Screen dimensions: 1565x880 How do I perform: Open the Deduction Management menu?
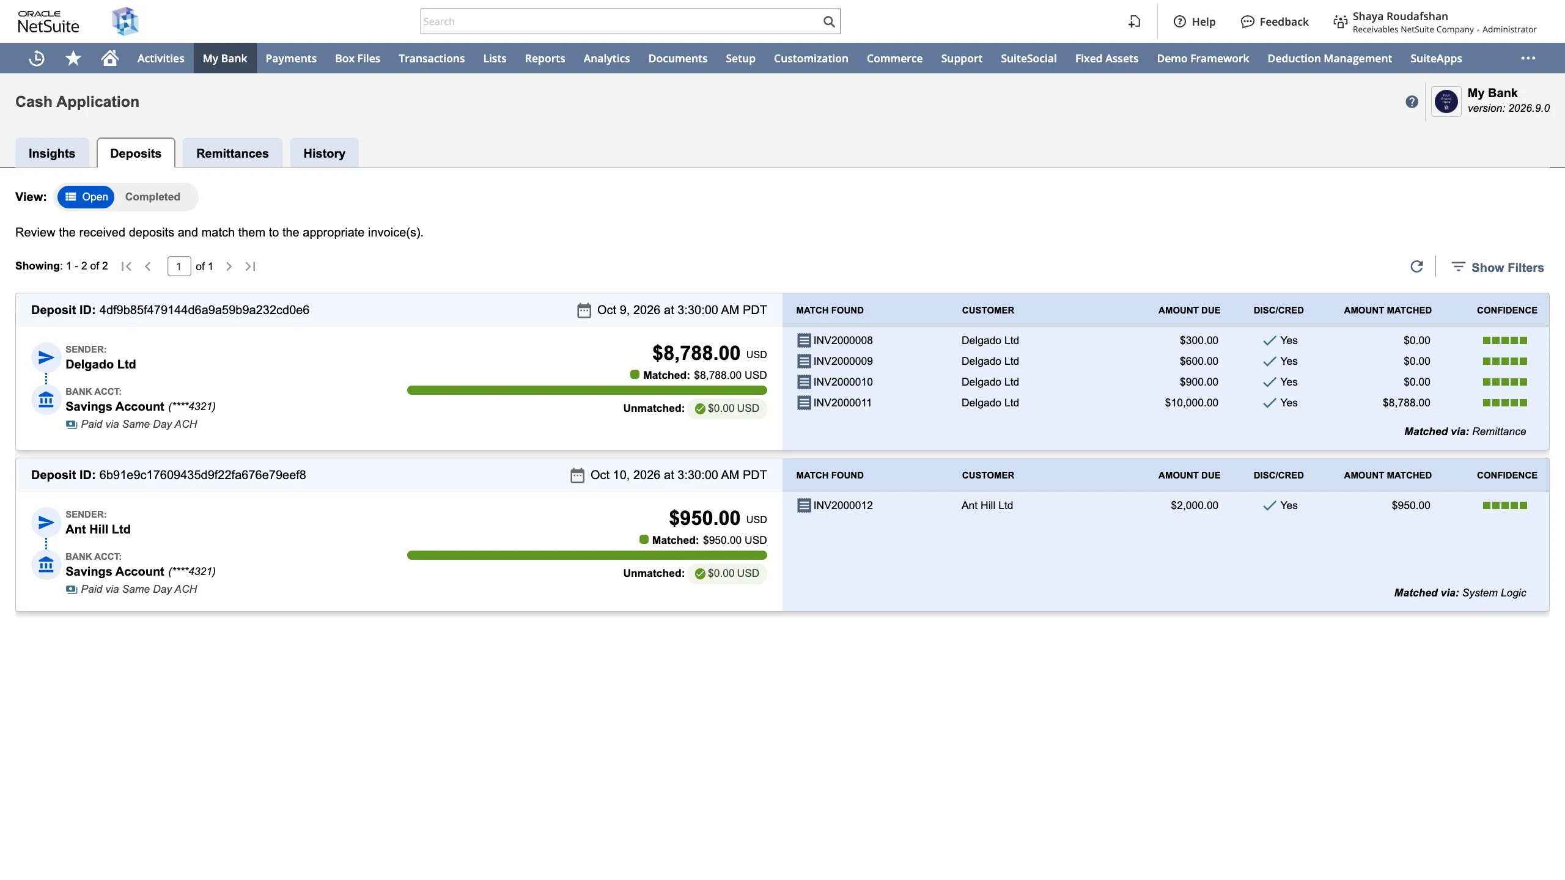point(1330,58)
